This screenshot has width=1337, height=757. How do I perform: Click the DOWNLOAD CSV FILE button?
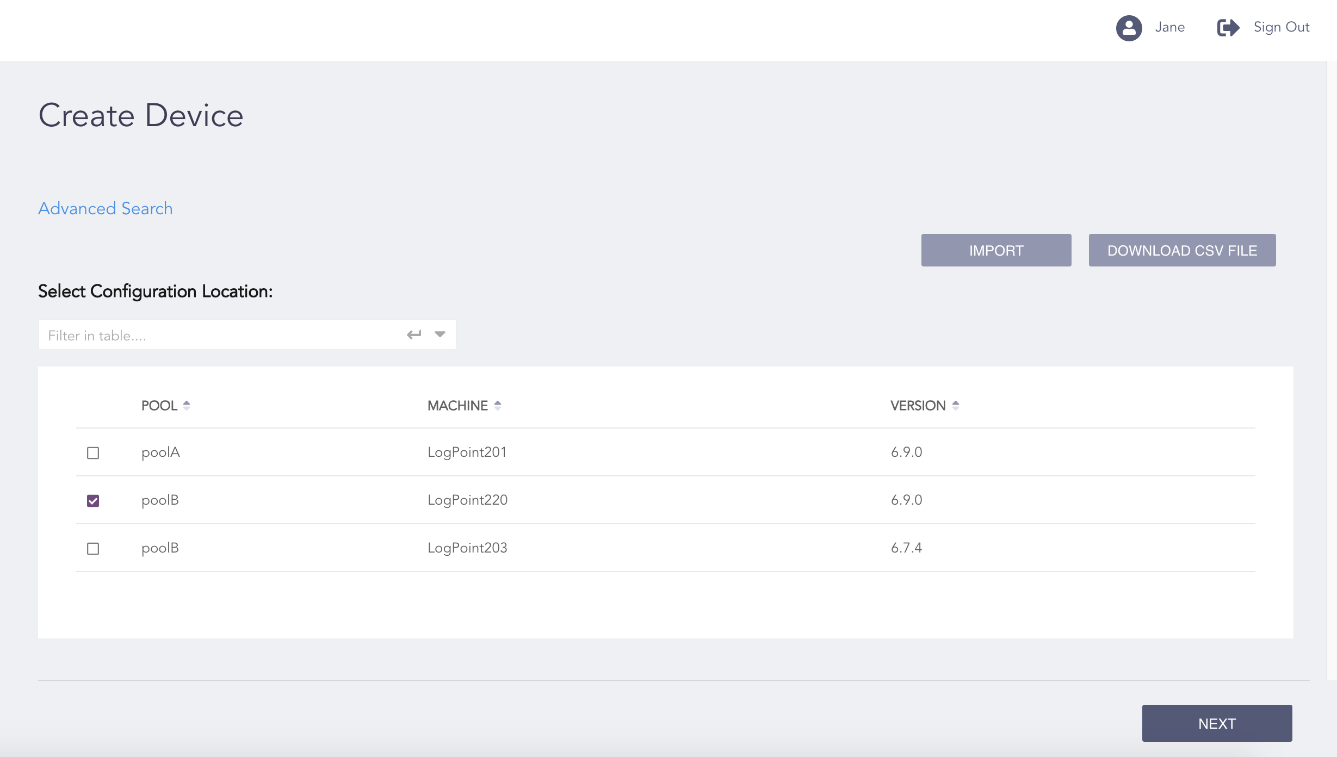(x=1182, y=250)
